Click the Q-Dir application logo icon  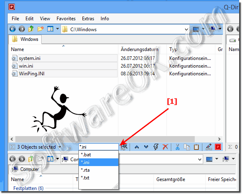coord(12,7)
